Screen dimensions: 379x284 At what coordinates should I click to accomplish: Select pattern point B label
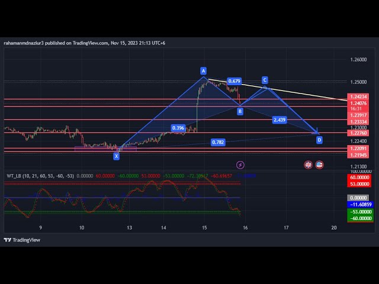click(x=240, y=111)
